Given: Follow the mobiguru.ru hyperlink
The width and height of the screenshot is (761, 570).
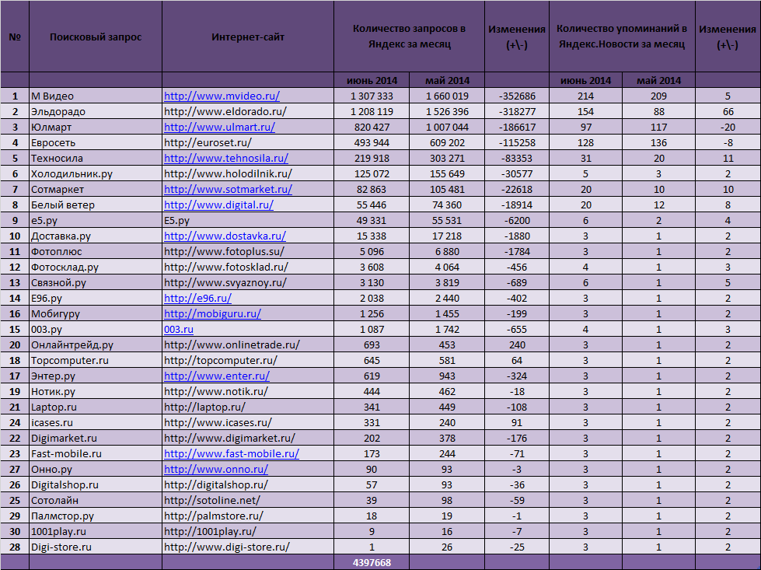Looking at the screenshot, I should tap(212, 314).
